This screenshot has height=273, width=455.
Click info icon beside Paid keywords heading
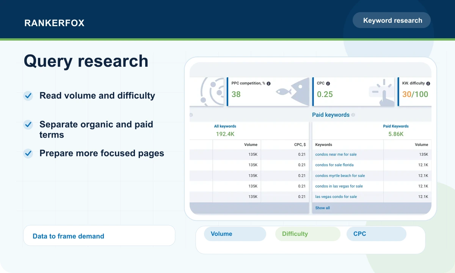353,115
